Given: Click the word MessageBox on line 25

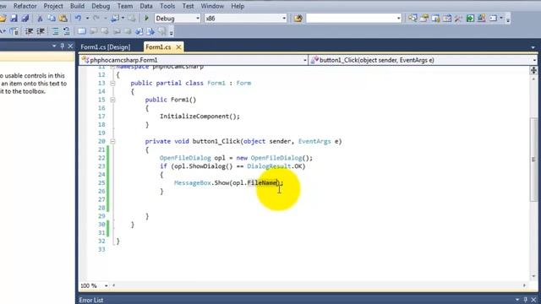Looking at the screenshot, I should click(192, 183).
